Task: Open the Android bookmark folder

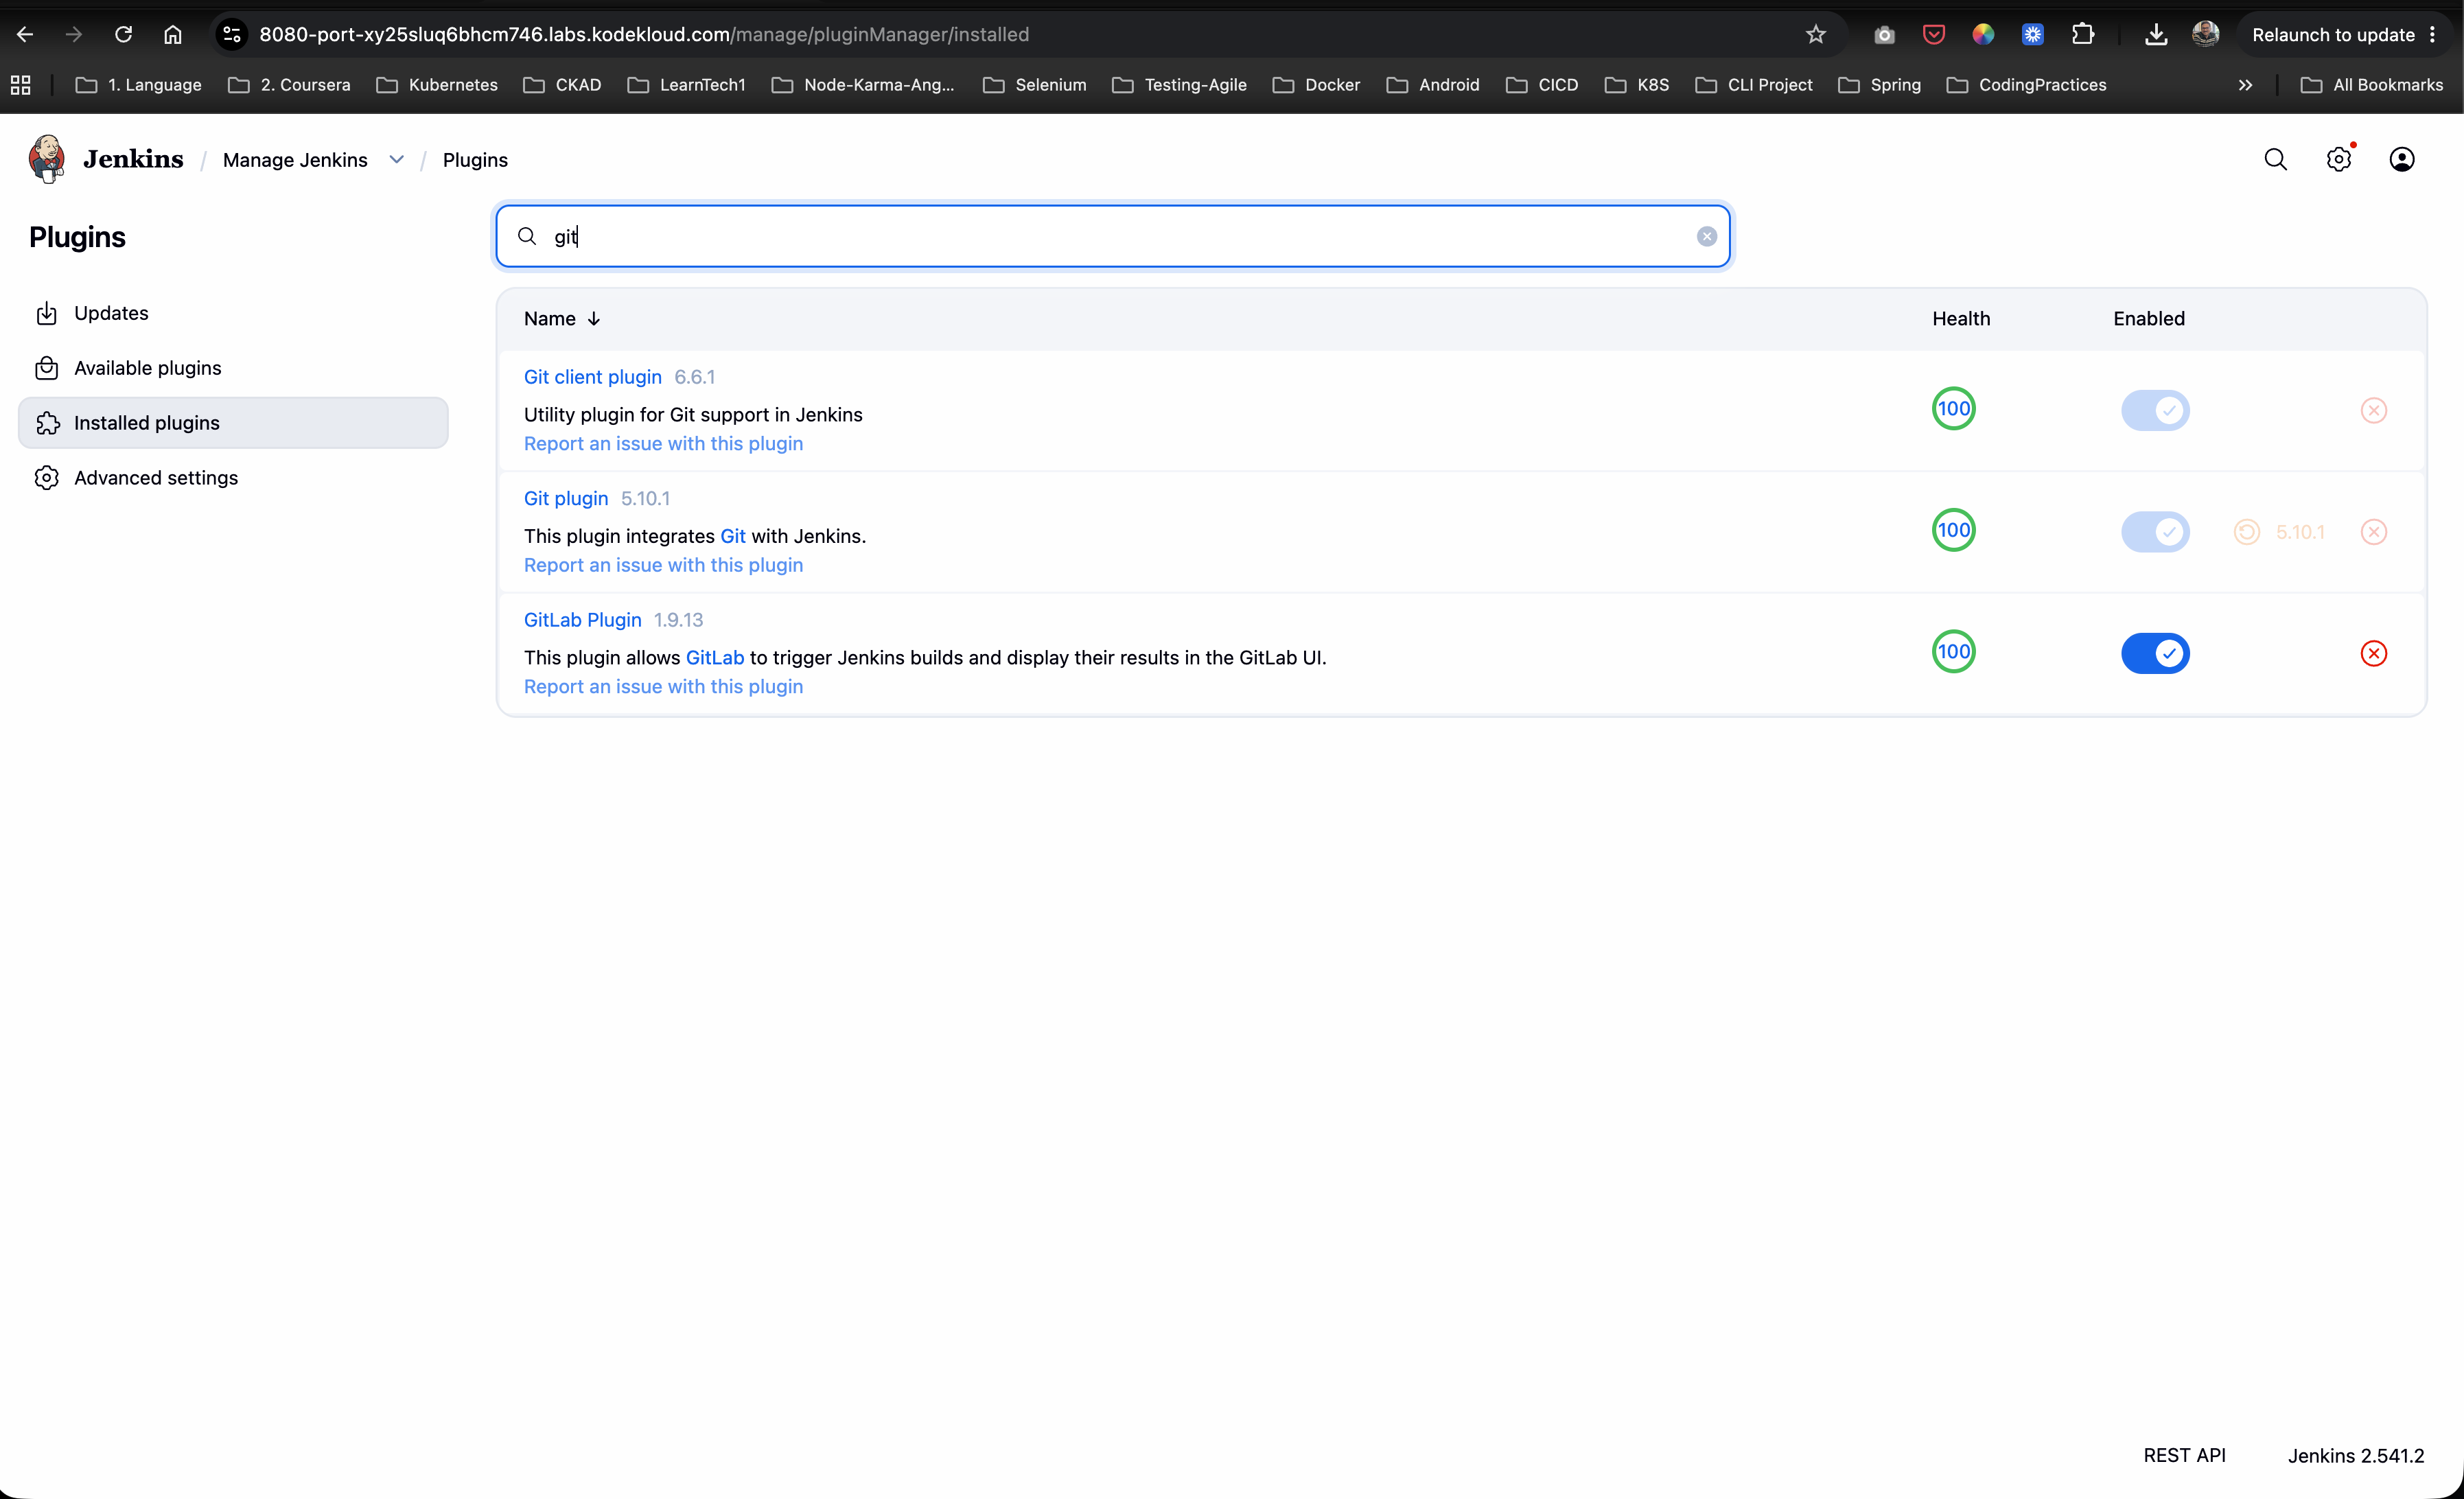Action: coord(1433,85)
